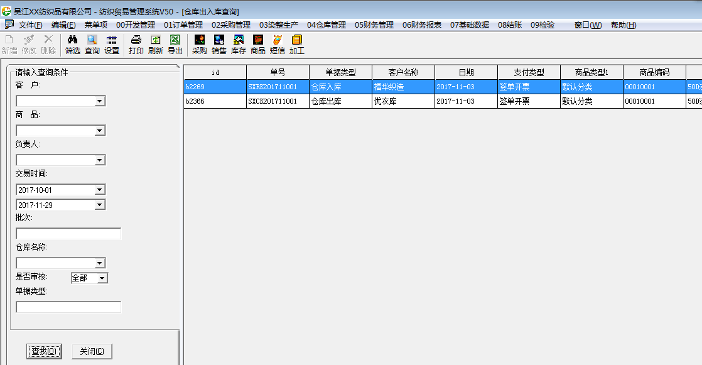Open the 短信 (SMS) toolbar icon
This screenshot has height=365, width=702.
pos(278,45)
